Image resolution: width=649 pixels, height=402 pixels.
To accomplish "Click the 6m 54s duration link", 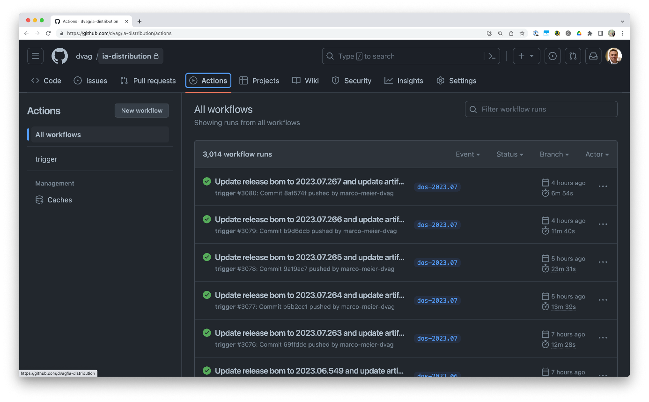I will pyautogui.click(x=562, y=193).
